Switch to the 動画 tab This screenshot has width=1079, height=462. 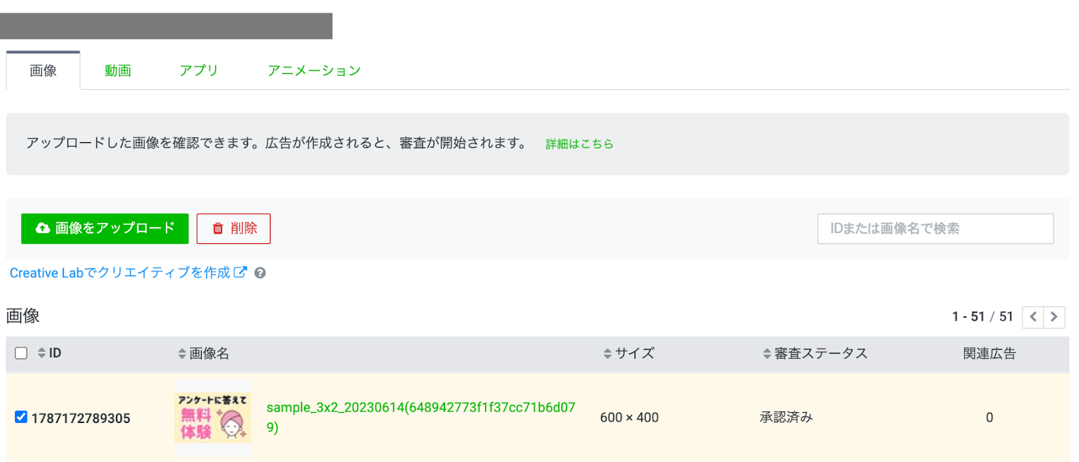(117, 71)
